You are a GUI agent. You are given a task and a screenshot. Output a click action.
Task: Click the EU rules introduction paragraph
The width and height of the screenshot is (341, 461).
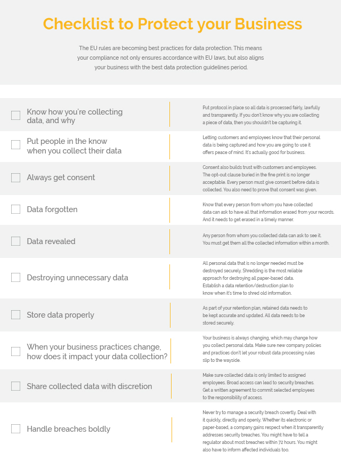click(170, 58)
